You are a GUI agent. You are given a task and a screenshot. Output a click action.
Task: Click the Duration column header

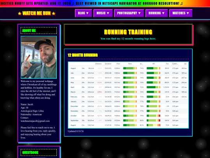coord(108,64)
